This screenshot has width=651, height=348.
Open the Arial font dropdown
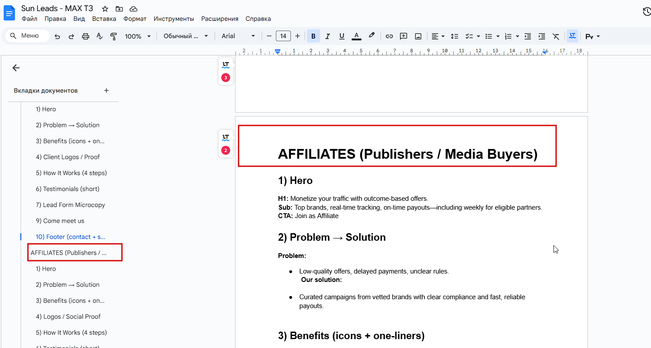click(x=239, y=36)
